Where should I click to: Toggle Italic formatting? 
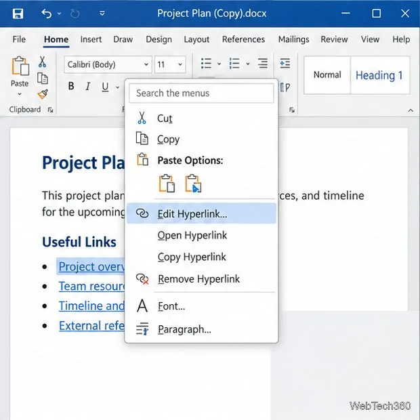tap(87, 86)
